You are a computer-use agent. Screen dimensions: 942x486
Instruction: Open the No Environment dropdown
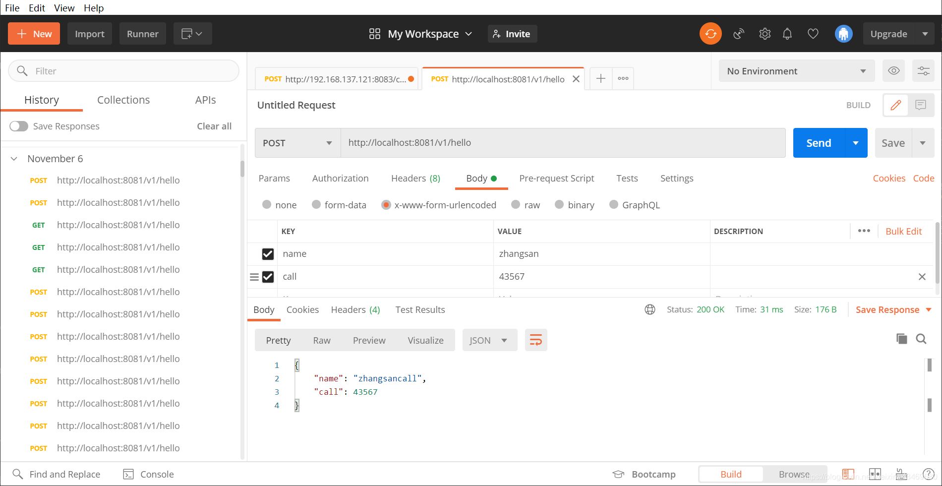[796, 70]
